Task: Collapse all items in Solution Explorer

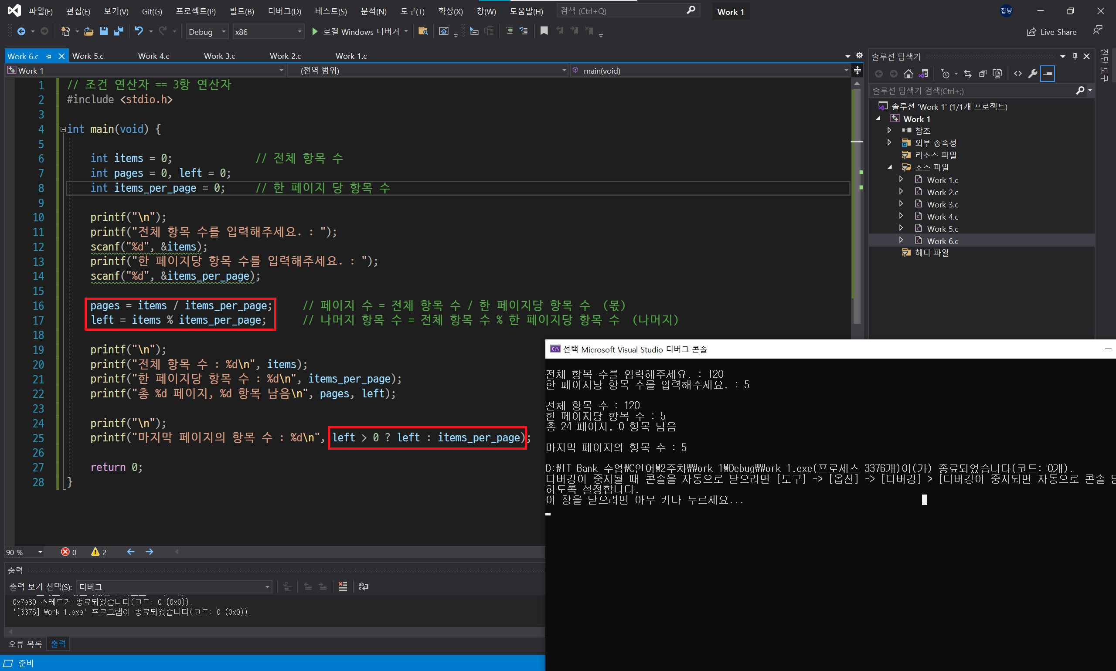Action: point(983,74)
